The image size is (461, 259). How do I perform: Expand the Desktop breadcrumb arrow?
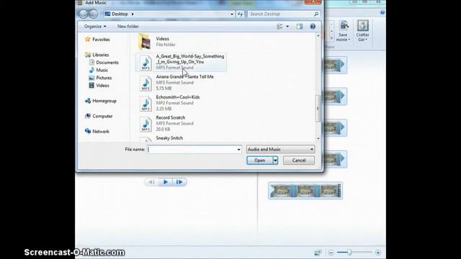133,14
